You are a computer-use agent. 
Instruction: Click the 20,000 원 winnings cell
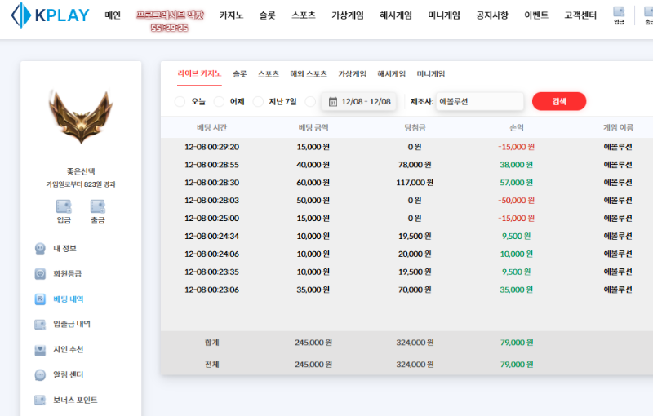415,254
